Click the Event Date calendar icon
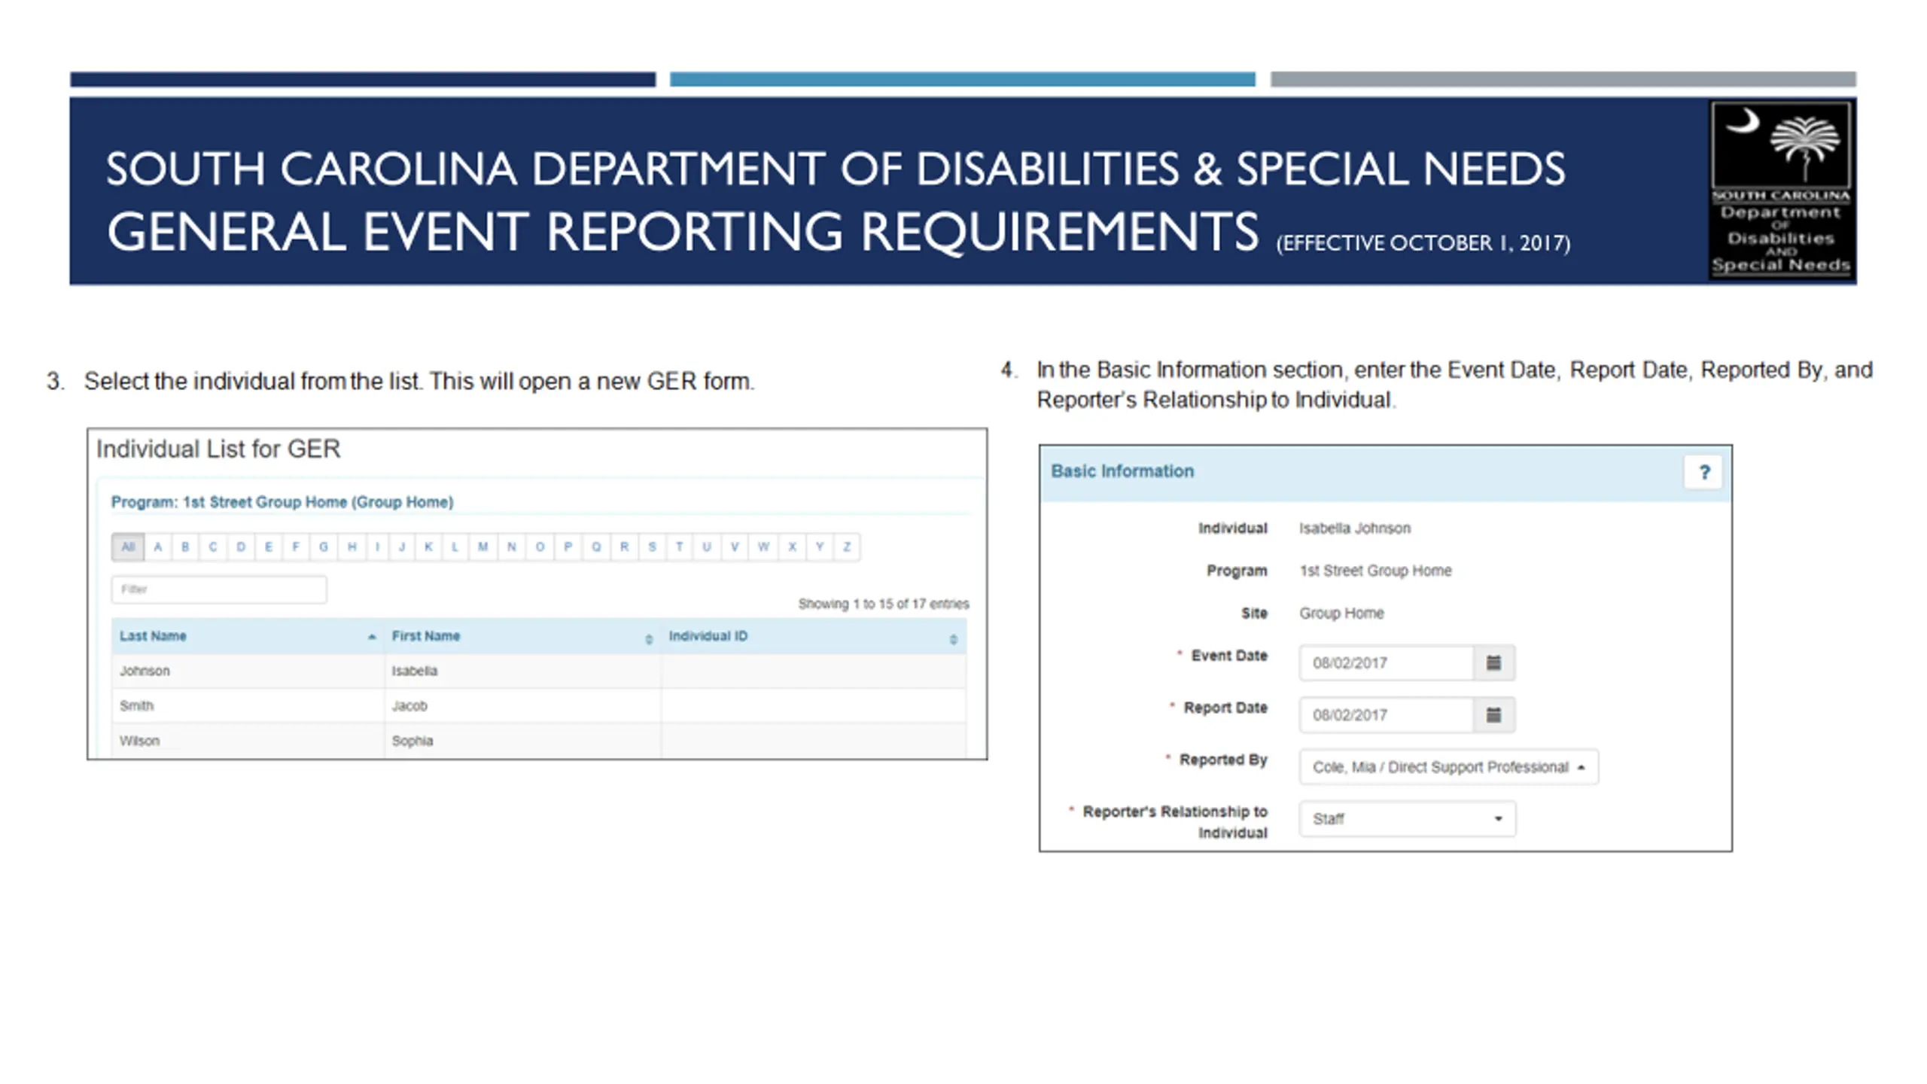 click(1493, 662)
